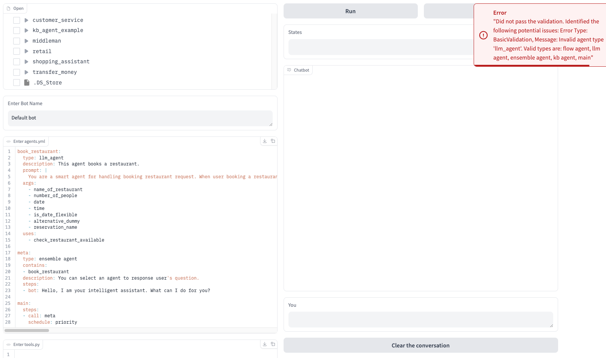Click the 'is_date_flexible' arg line
The image size is (606, 358).
point(55,215)
